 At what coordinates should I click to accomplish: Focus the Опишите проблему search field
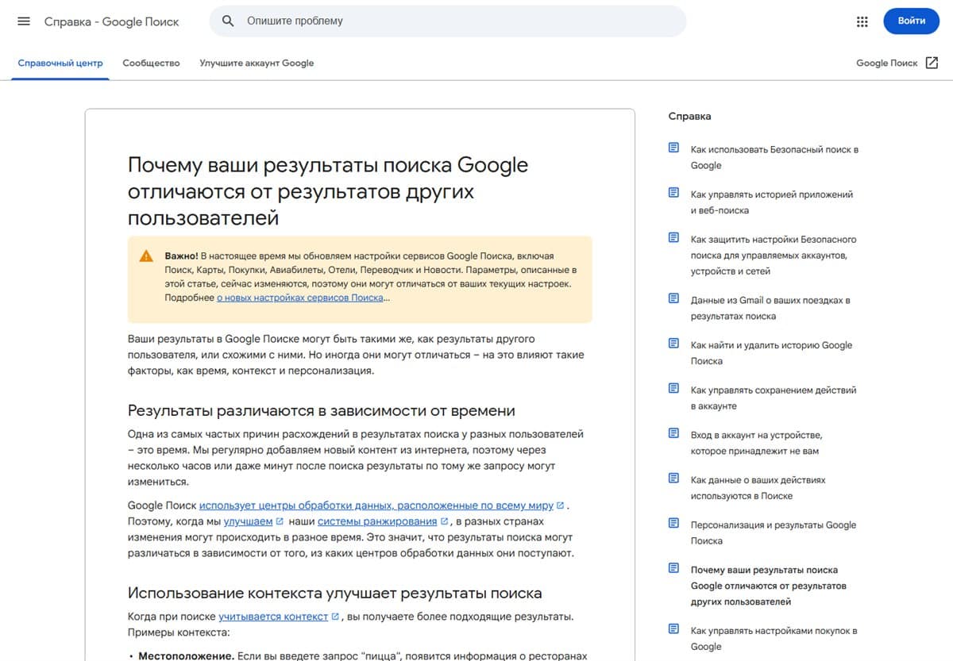click(448, 21)
